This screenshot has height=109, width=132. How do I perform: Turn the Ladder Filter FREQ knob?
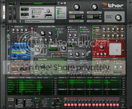coord(43,33)
